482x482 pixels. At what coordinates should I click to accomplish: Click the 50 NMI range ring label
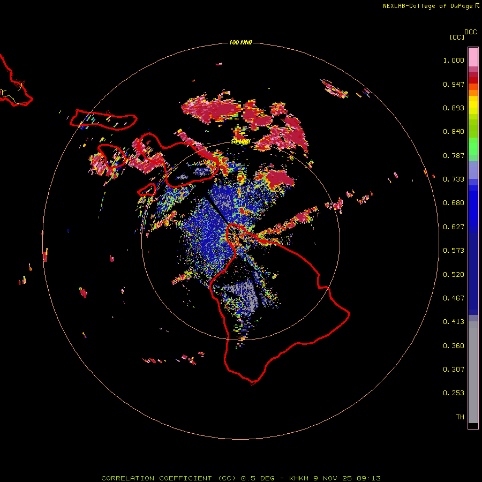[x=240, y=142]
